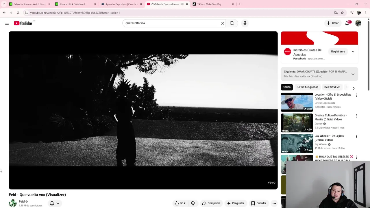Reload the page with the refresh icon

(18, 13)
